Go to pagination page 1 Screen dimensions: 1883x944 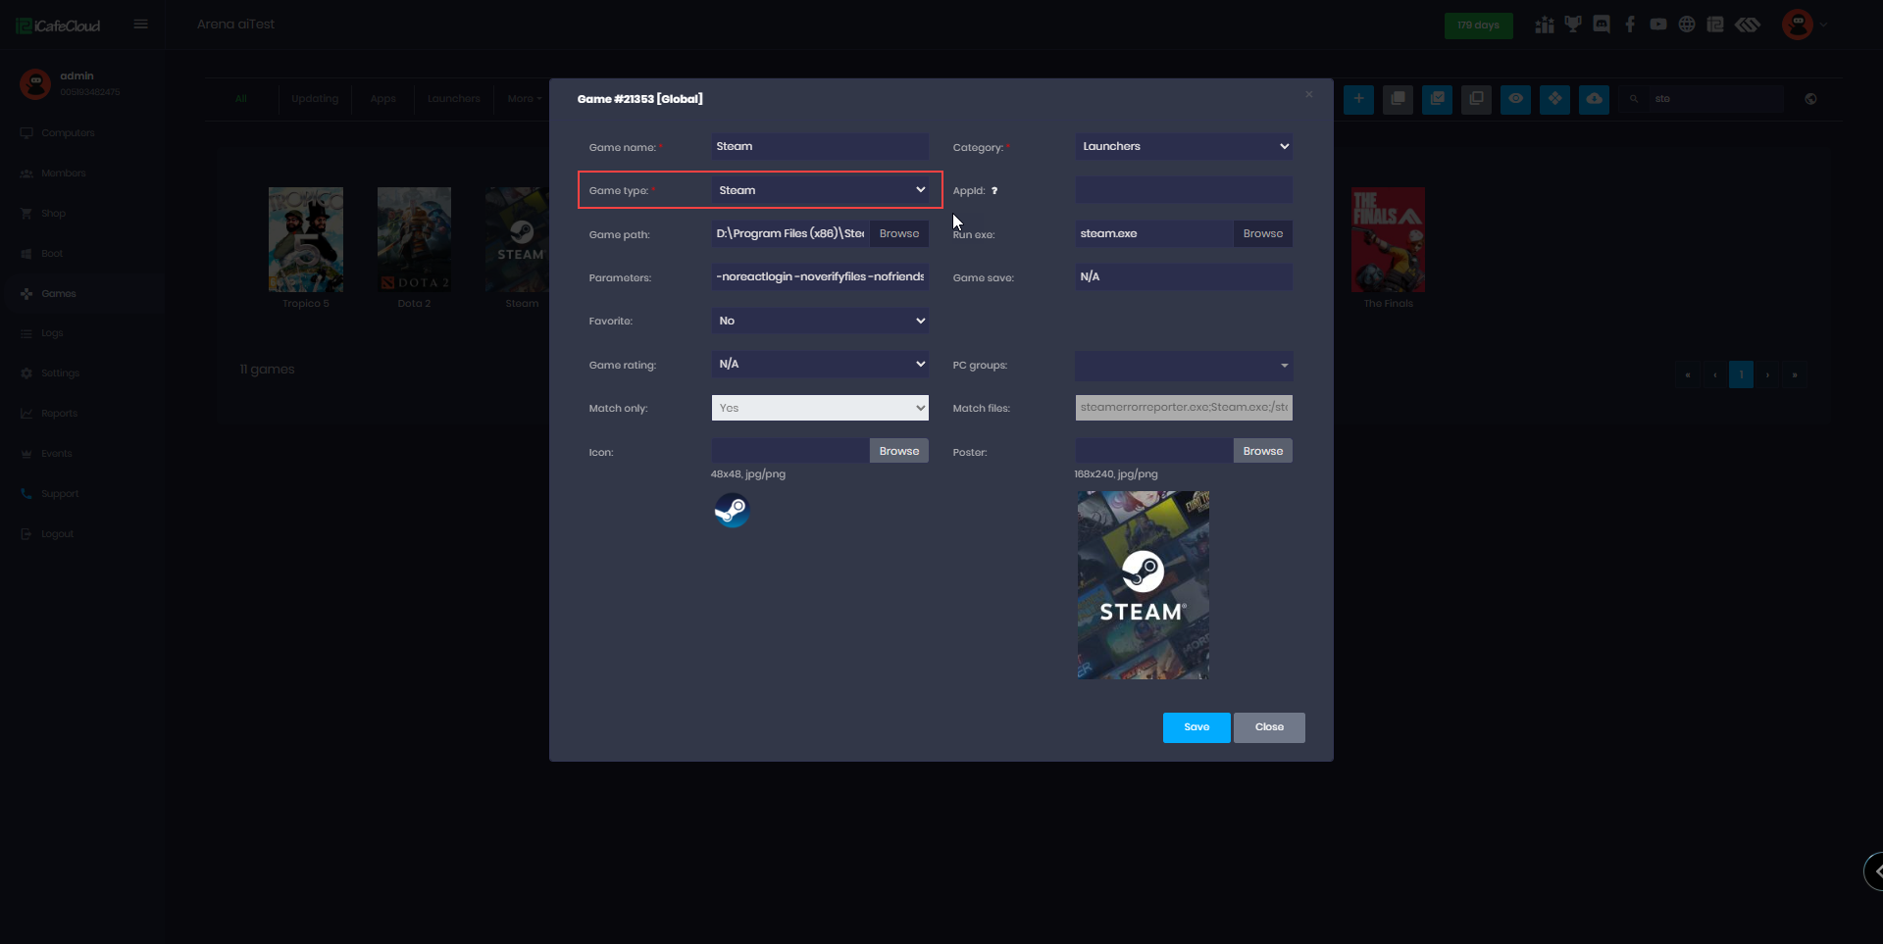tap(1741, 374)
